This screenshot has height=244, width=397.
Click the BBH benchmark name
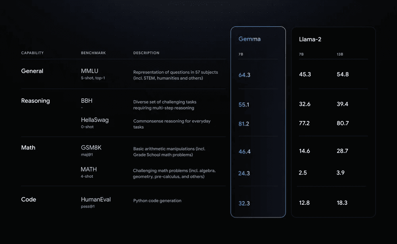(x=87, y=101)
